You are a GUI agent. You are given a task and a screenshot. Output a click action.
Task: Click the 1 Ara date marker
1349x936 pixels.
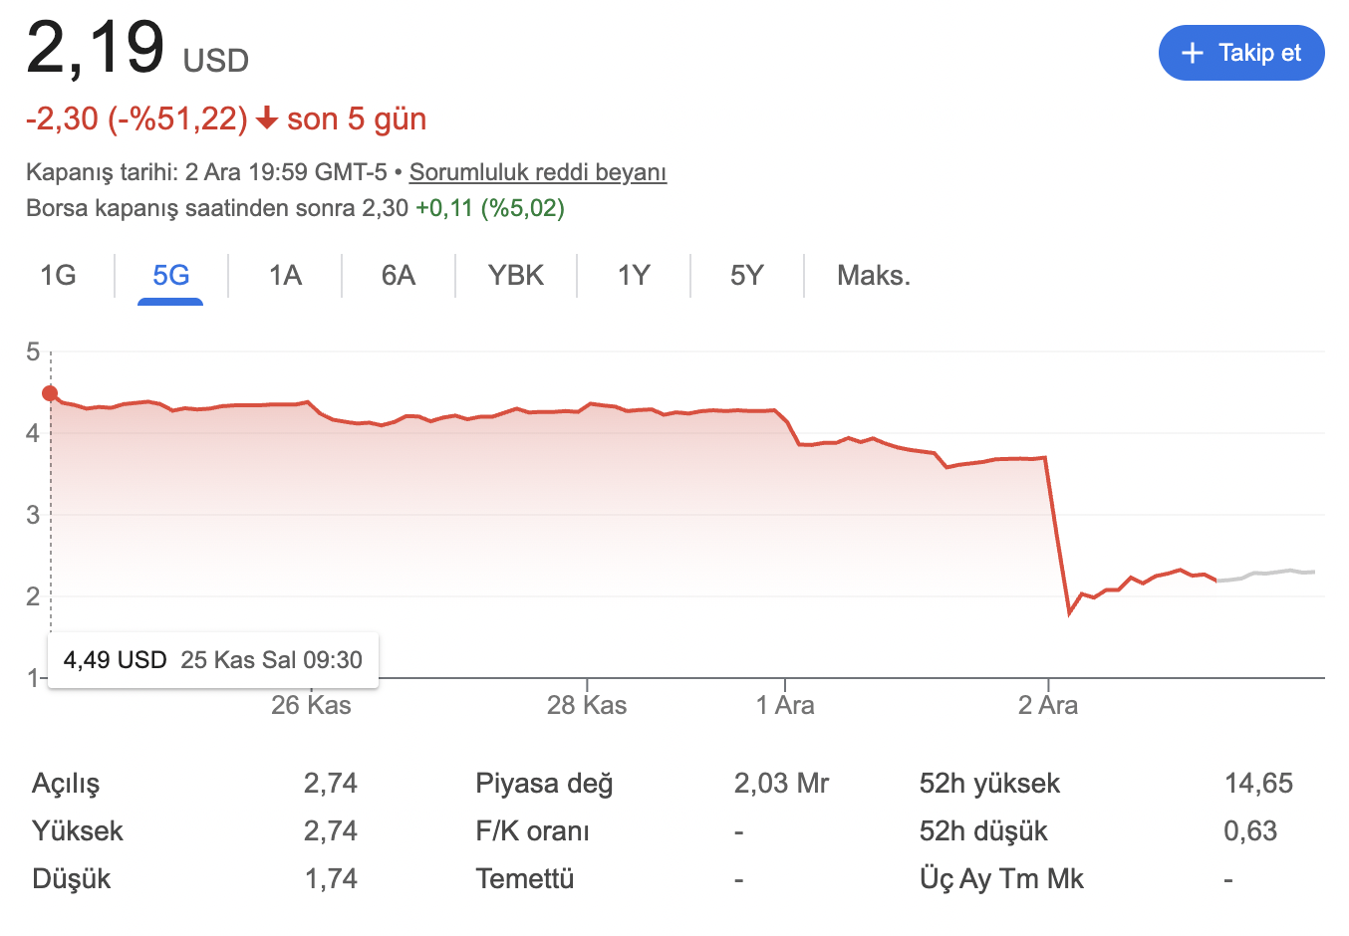point(785,706)
